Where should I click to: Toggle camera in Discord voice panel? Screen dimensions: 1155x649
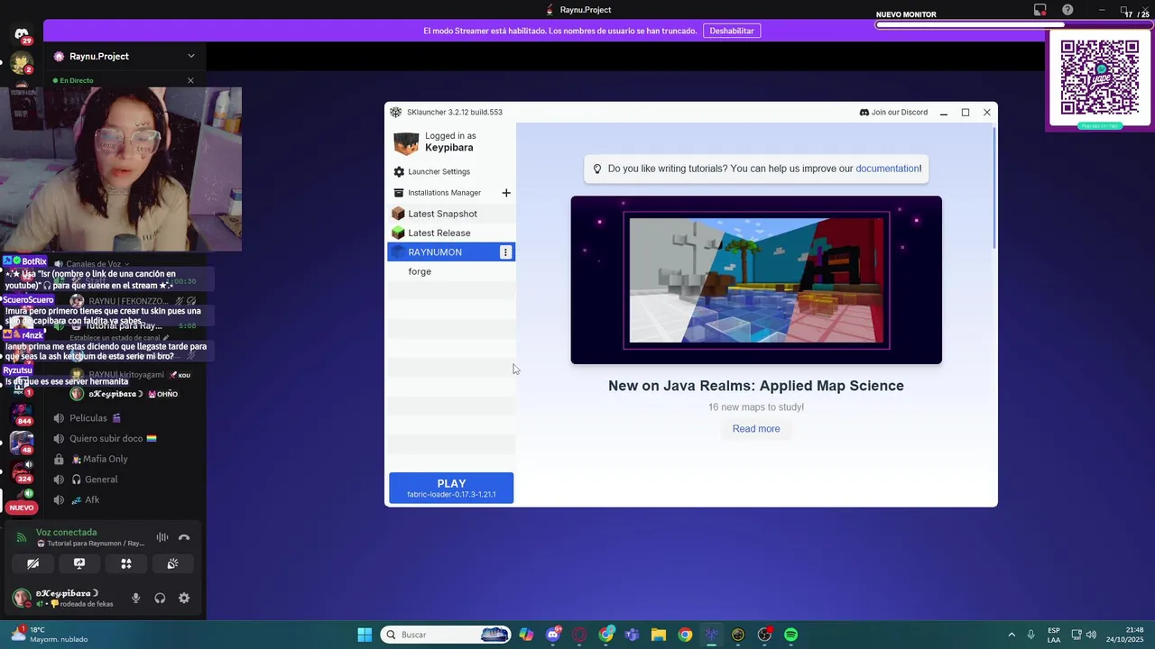click(33, 563)
